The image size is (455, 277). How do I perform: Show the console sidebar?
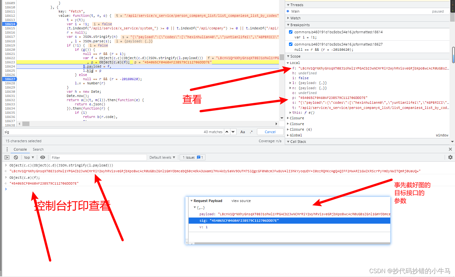tap(7, 157)
